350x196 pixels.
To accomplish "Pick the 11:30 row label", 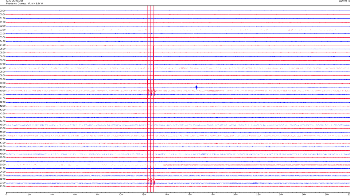I will (x=3, y=98).
